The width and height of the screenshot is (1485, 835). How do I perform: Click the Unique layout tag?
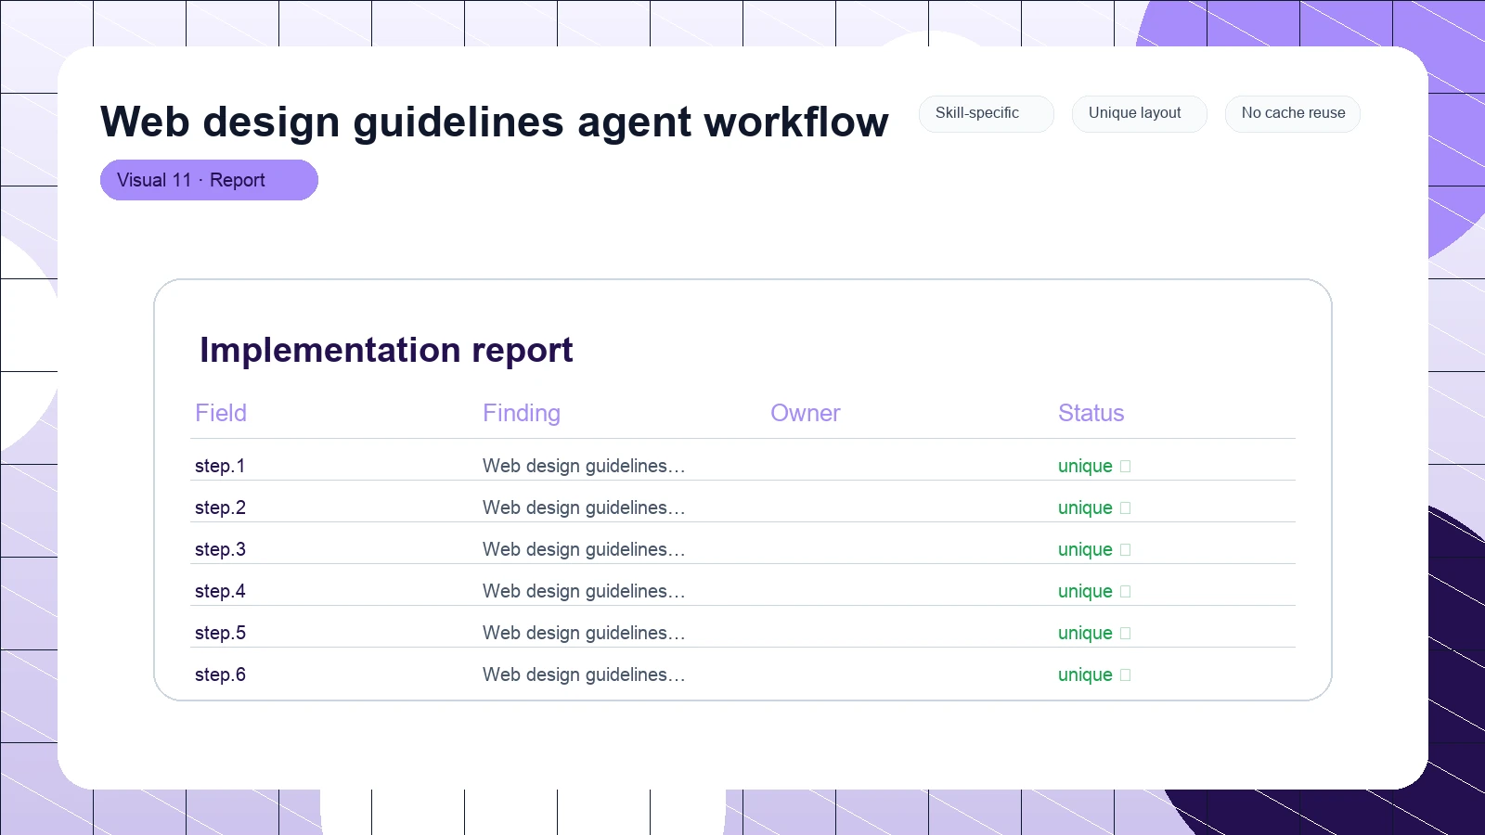[1139, 113]
